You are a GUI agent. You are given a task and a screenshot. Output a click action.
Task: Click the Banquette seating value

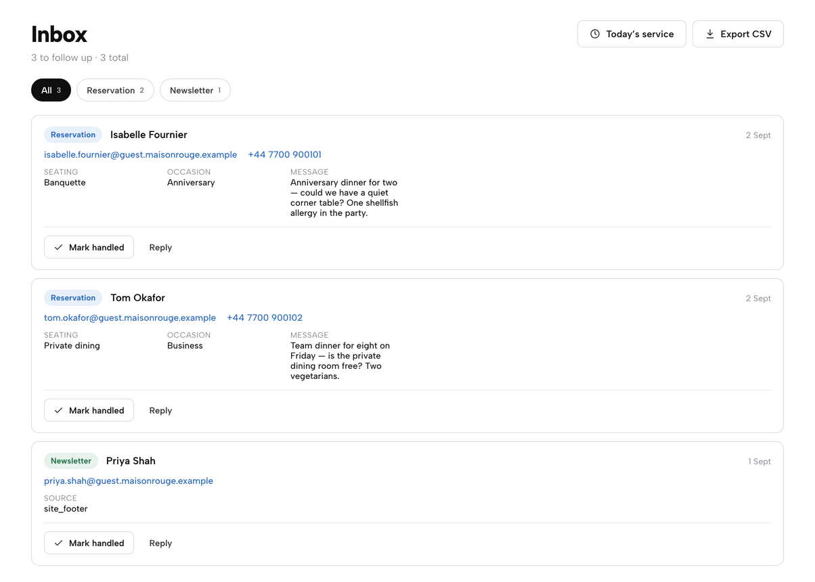(65, 183)
